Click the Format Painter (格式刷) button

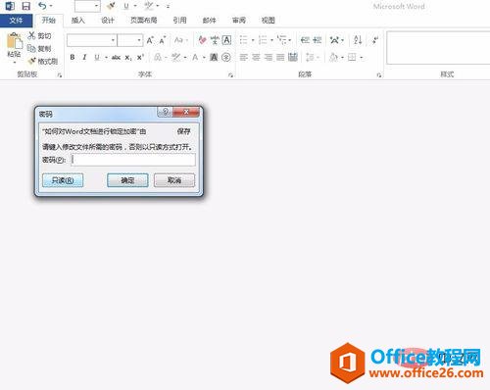click(x=43, y=61)
